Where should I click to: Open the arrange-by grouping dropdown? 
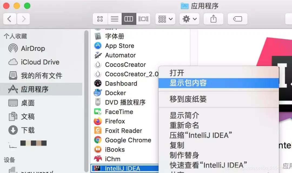(x=165, y=19)
